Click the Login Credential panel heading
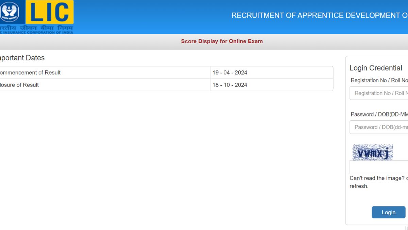This screenshot has width=408, height=230. [376, 68]
